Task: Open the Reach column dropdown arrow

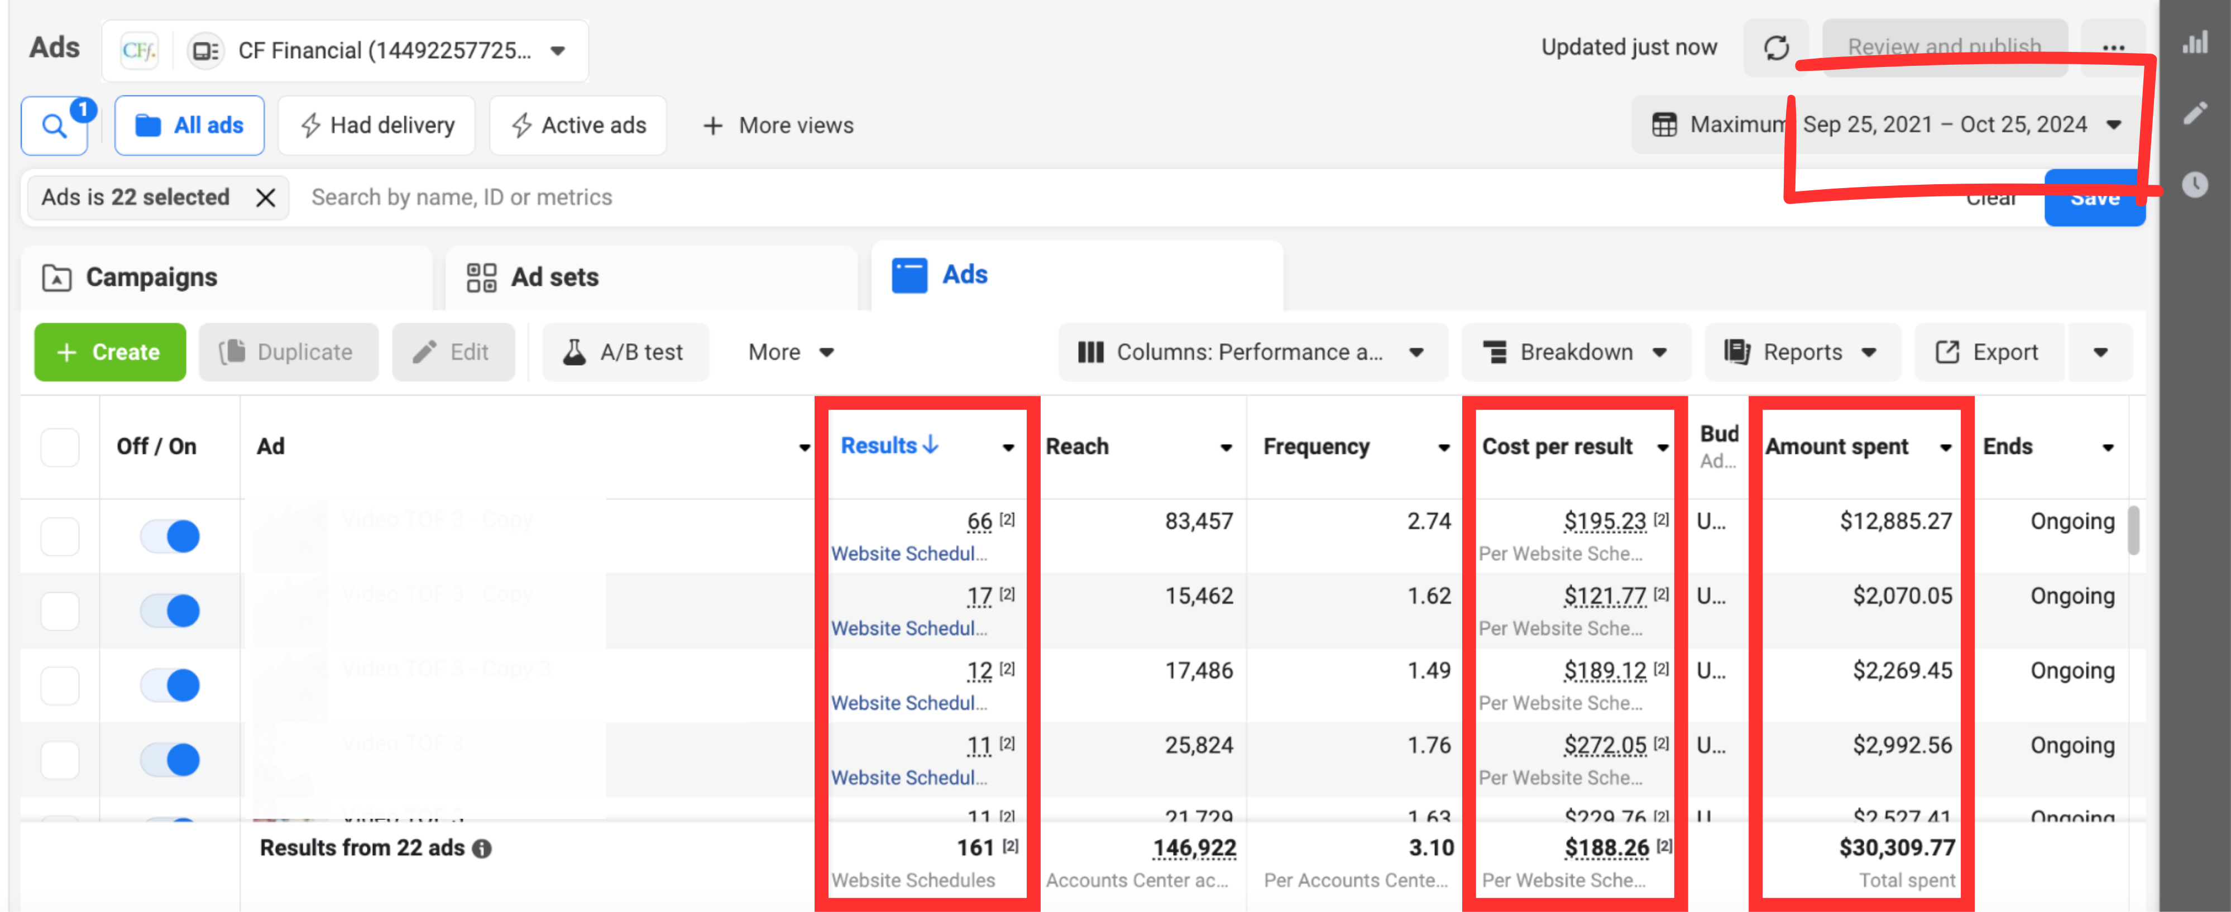Action: (1227, 448)
